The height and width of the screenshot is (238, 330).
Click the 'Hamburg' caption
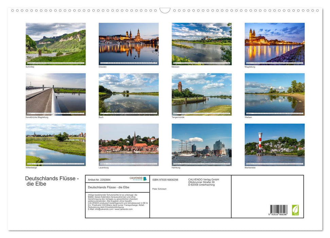click(176, 168)
